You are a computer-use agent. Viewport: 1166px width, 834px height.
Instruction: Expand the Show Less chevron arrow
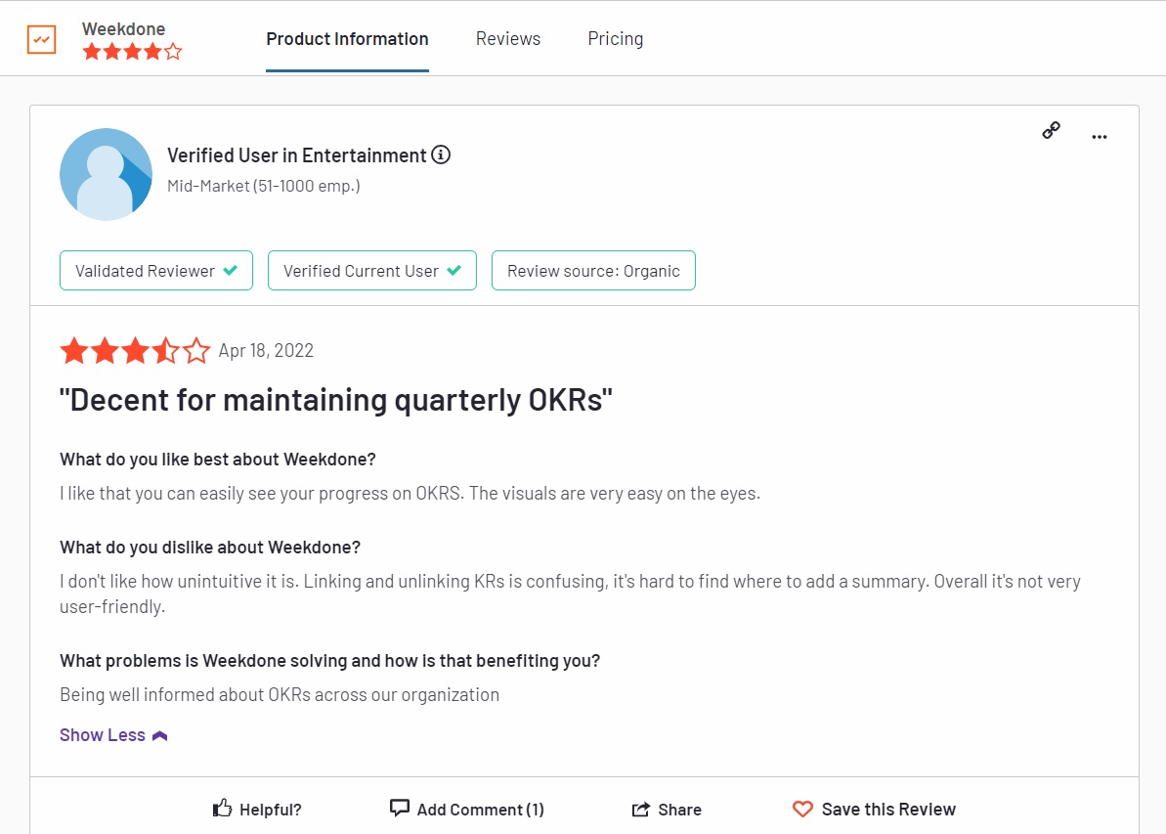(x=159, y=734)
